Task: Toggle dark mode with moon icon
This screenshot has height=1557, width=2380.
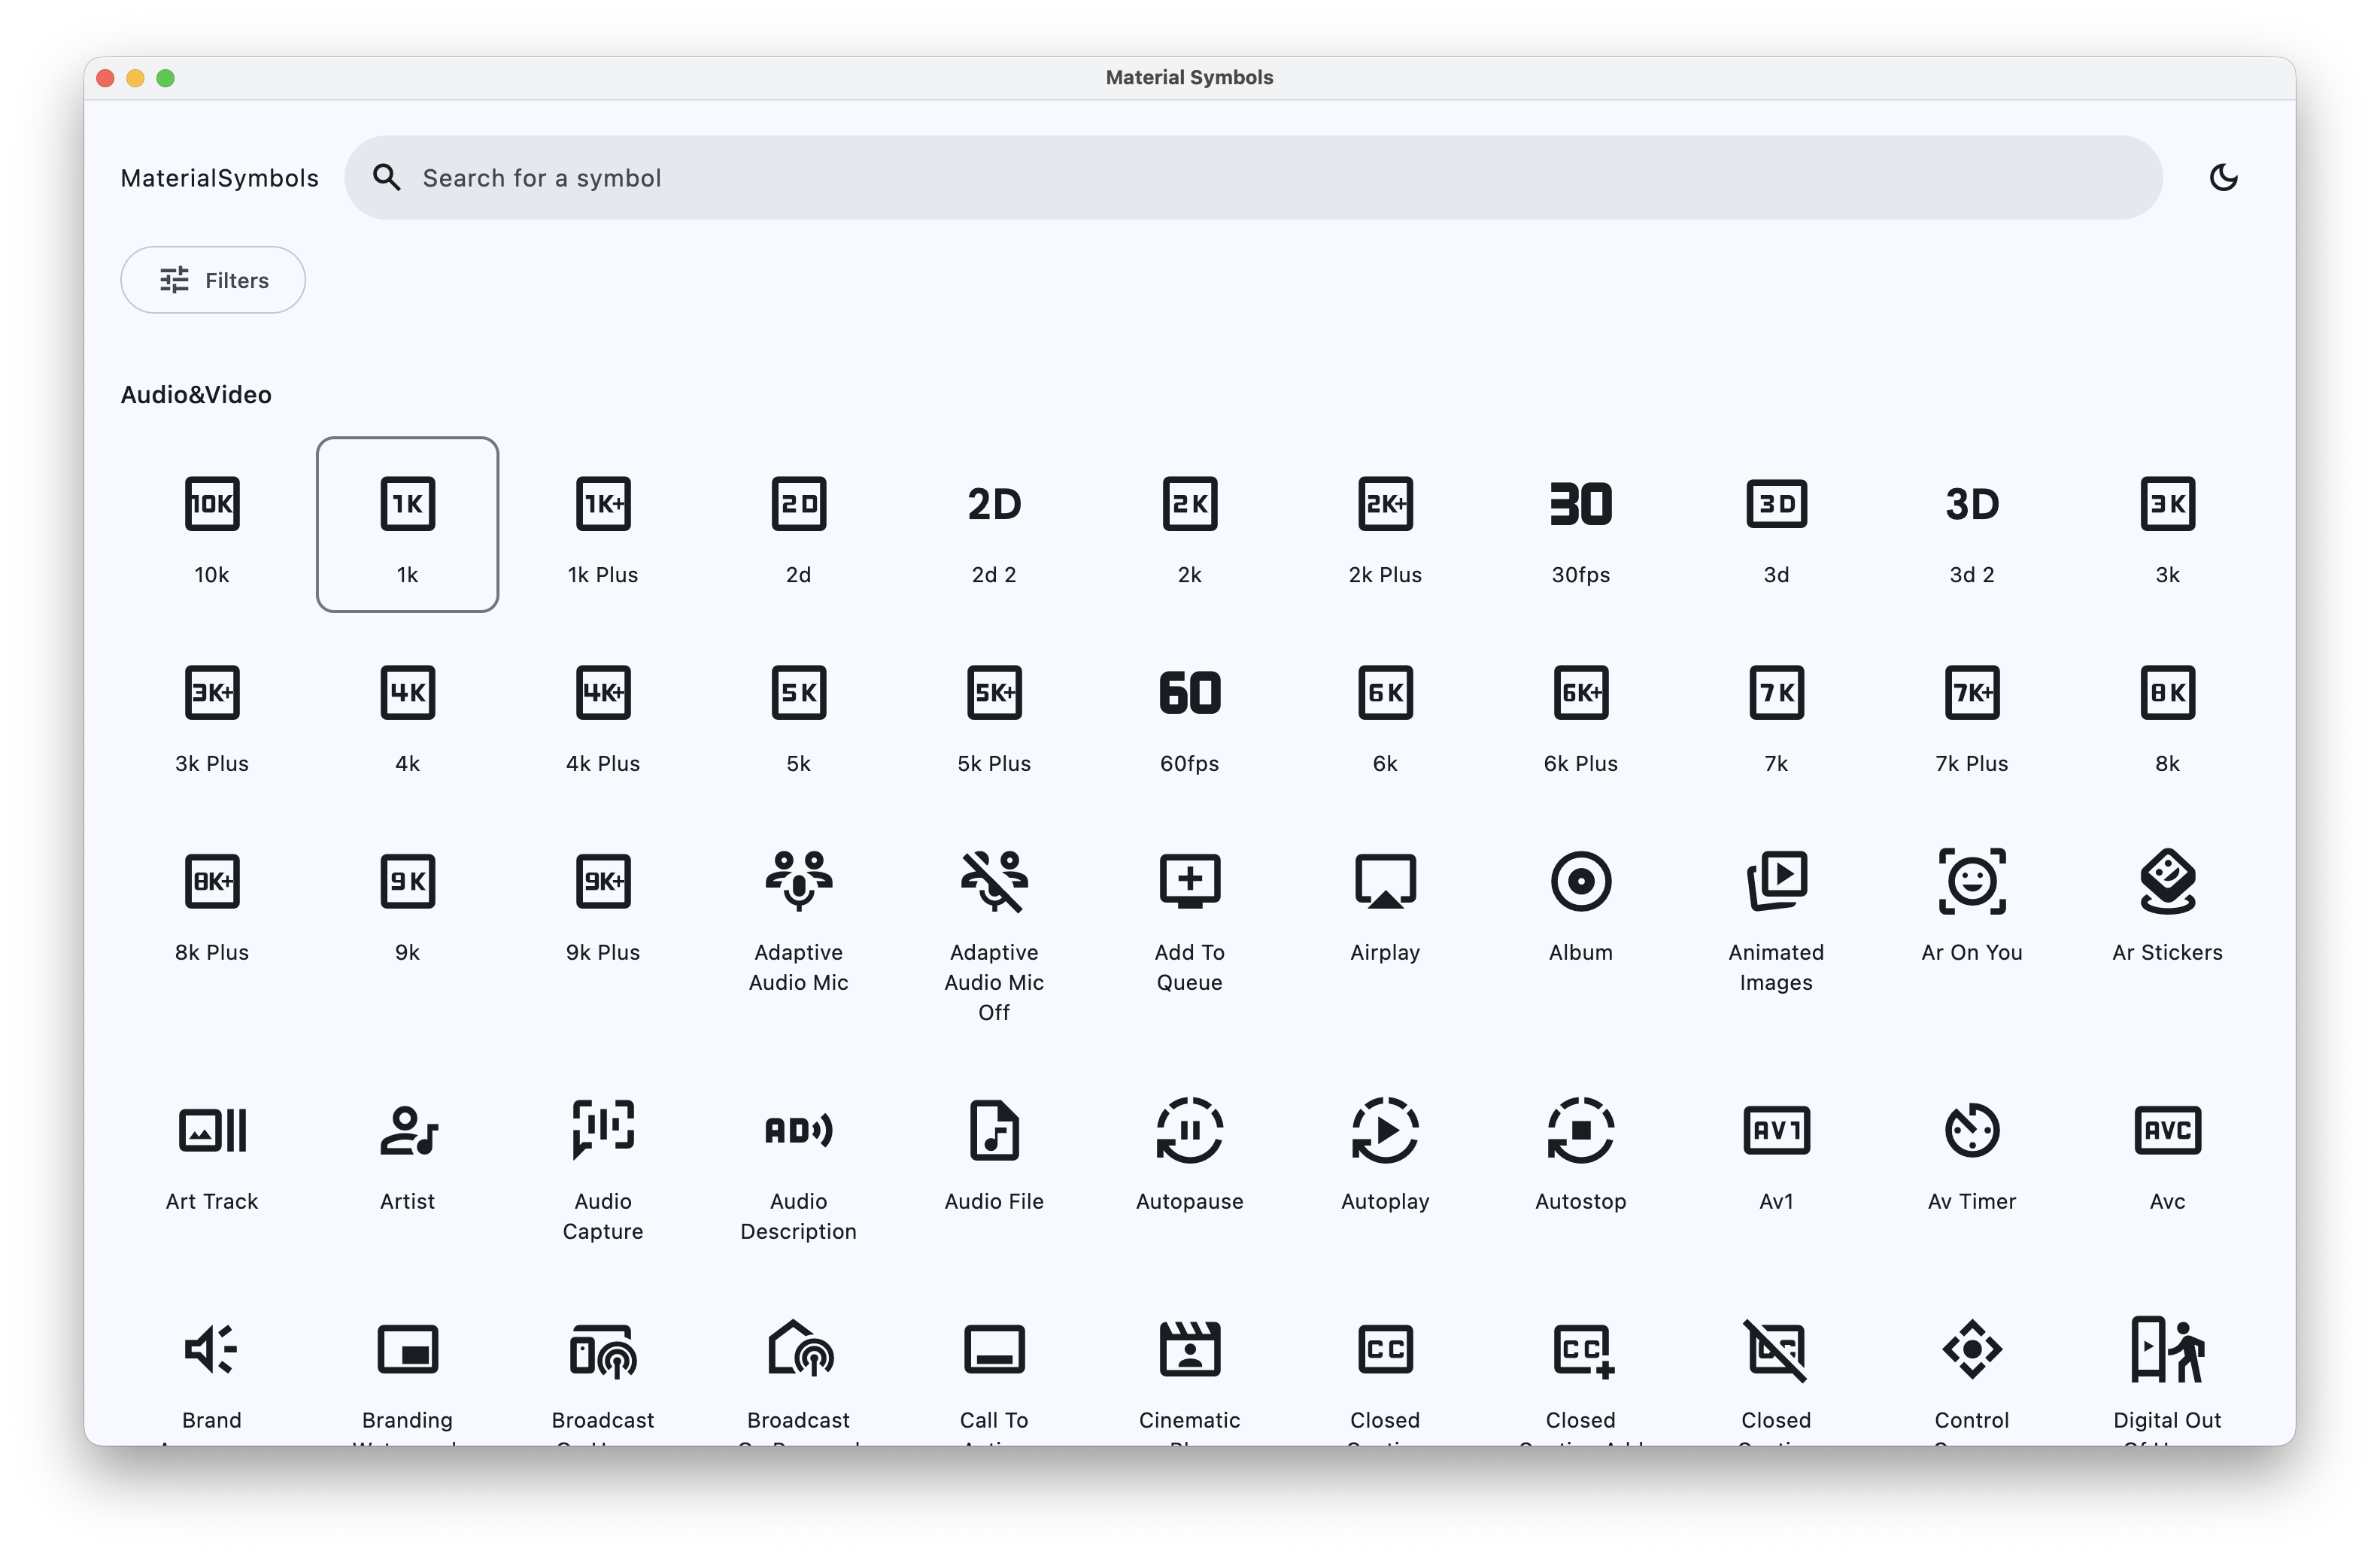Action: pos(2223,177)
